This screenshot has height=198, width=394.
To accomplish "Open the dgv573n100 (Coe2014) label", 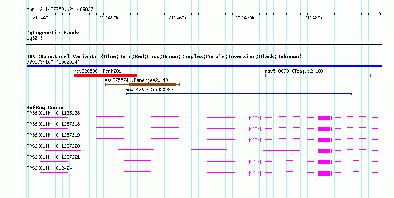I will 53,62.
